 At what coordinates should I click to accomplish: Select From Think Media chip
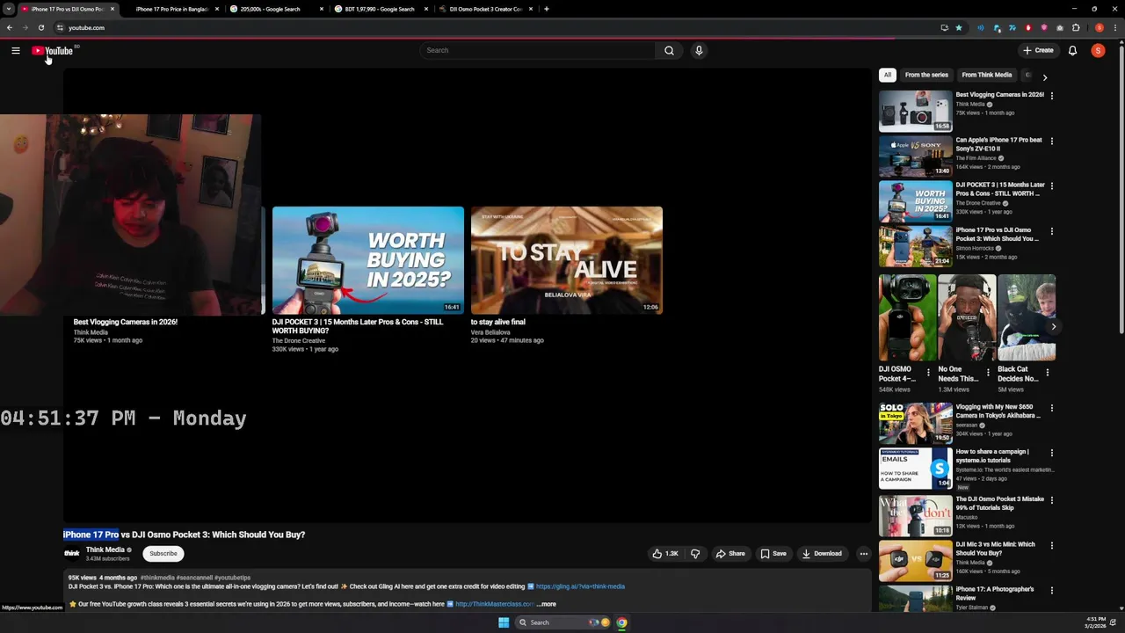coord(987,75)
